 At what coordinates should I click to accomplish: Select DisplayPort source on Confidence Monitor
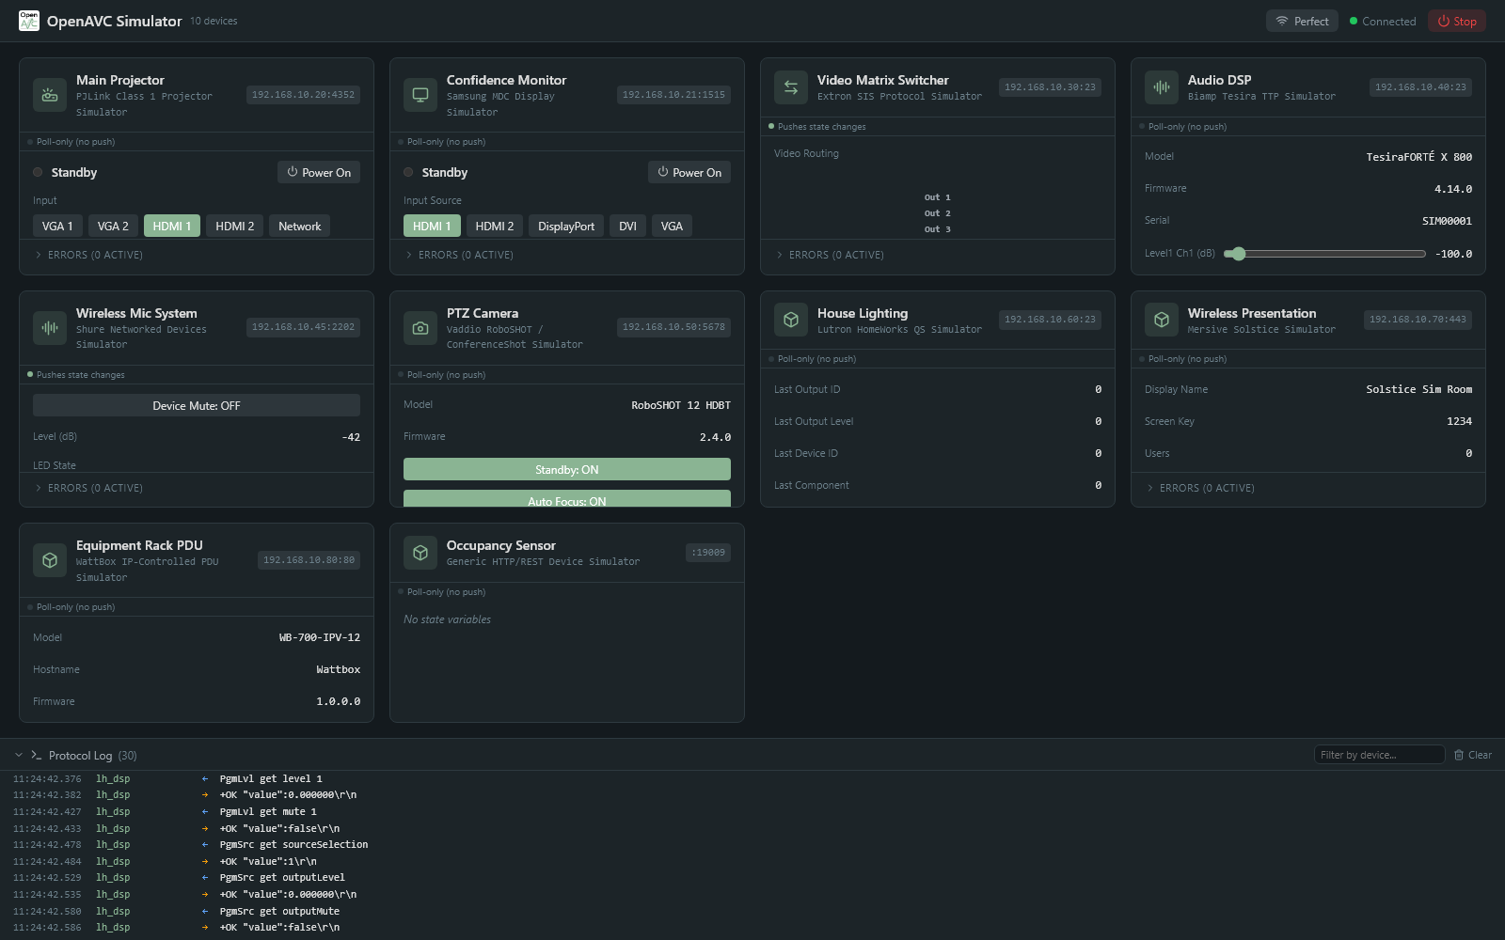(x=566, y=226)
